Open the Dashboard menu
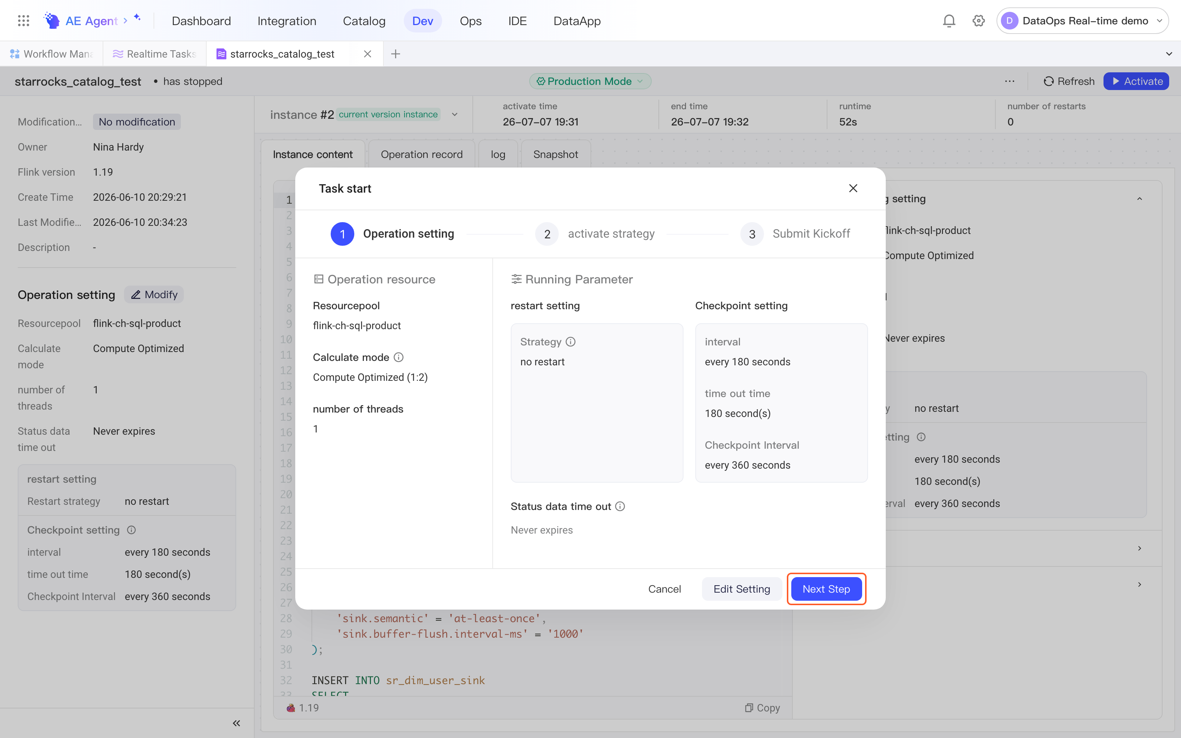Viewport: 1181px width, 738px height. 201,21
